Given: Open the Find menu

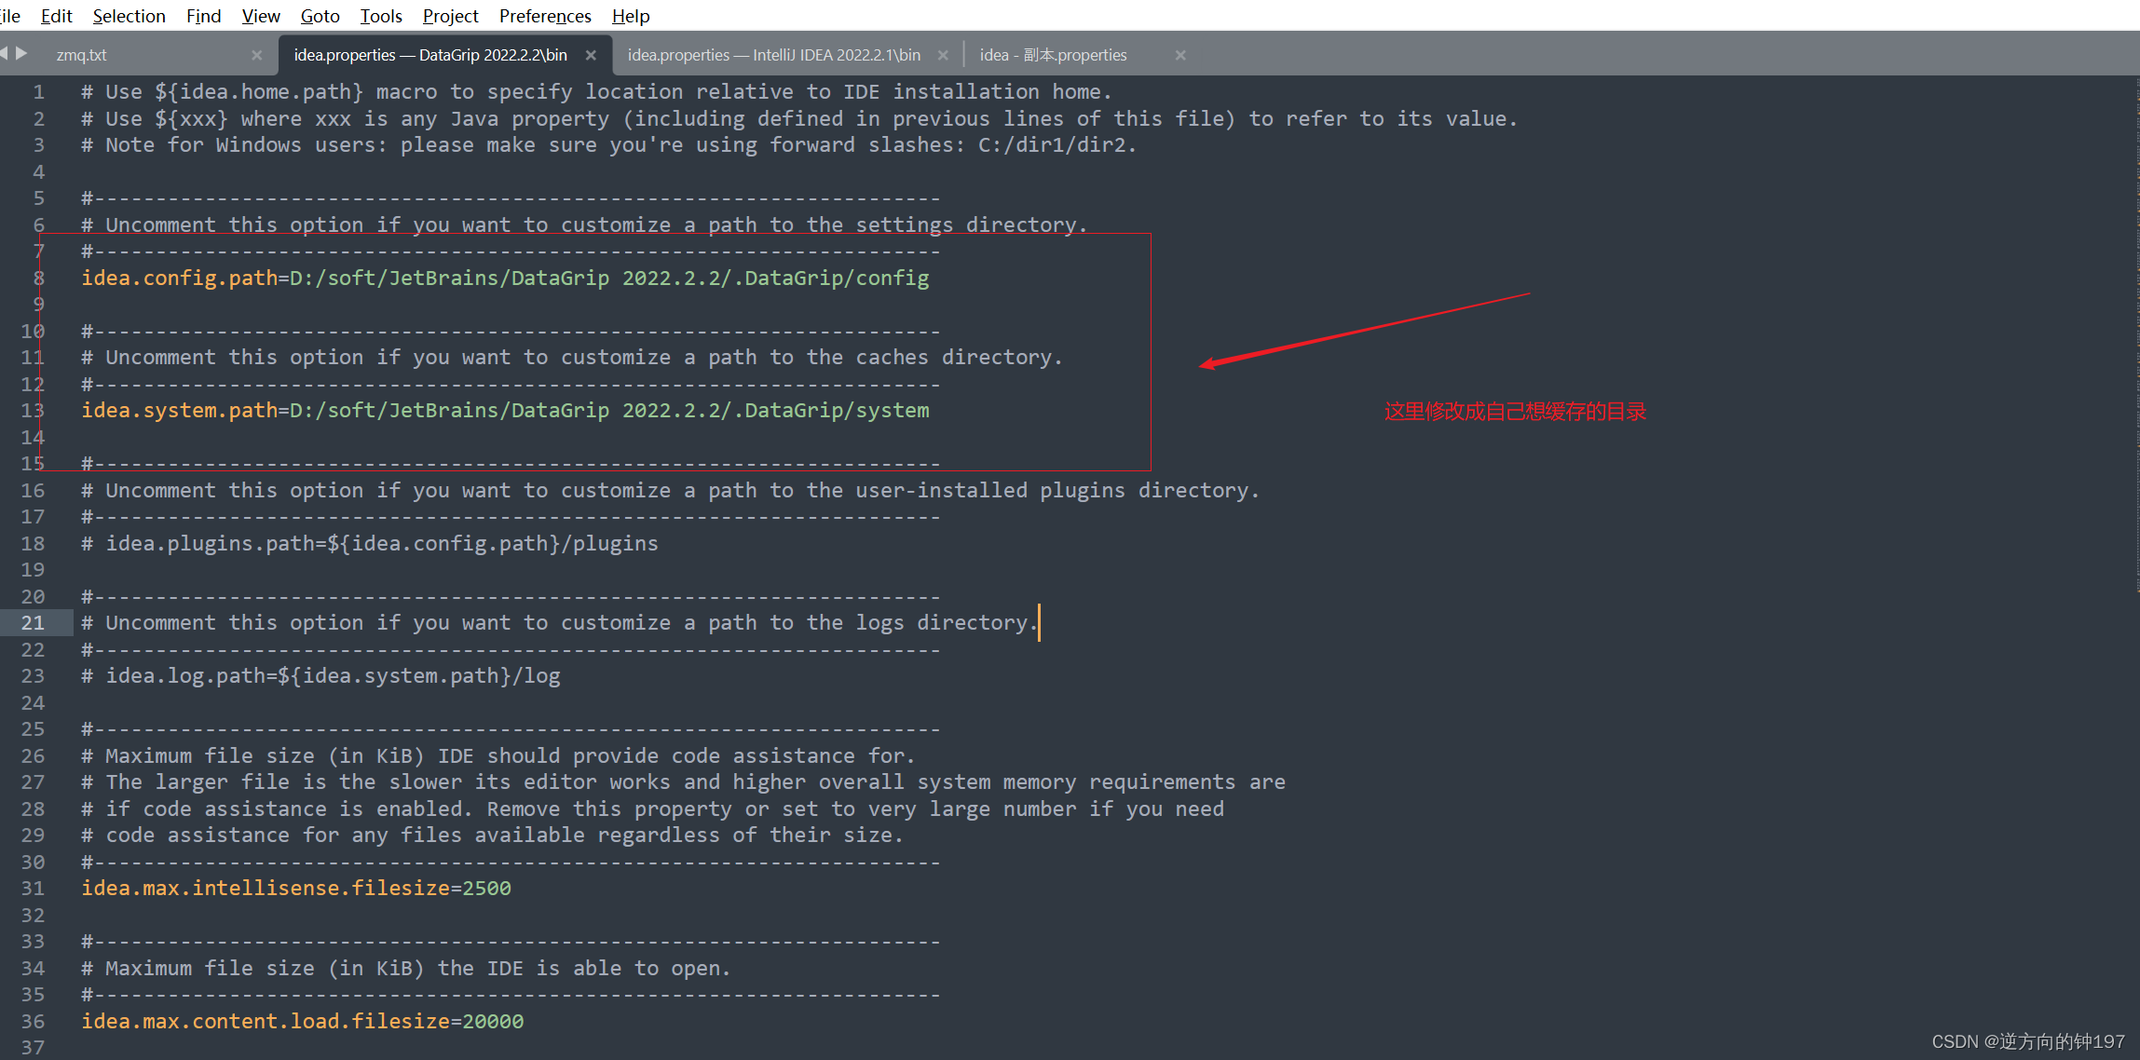Looking at the screenshot, I should pyautogui.click(x=203, y=16).
